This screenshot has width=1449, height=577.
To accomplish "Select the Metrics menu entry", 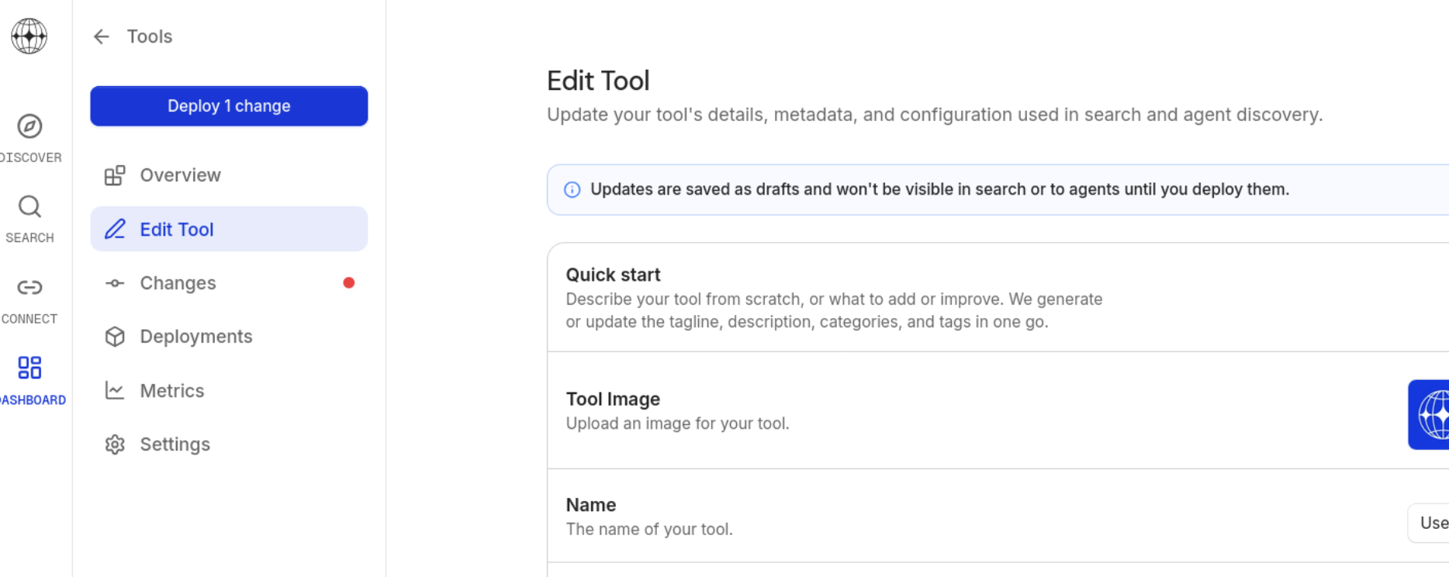I will [172, 391].
